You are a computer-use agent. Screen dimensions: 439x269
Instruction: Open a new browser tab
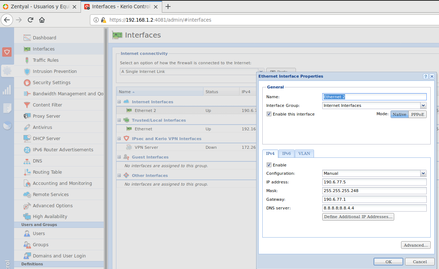[x=168, y=6]
